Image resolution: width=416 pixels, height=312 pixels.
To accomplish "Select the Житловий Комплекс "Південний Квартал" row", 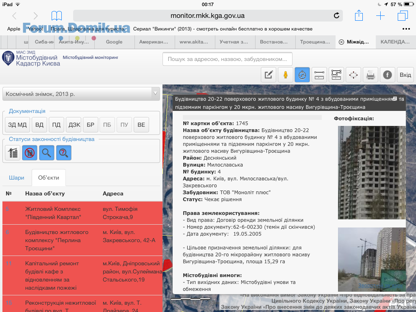I will click(82, 213).
